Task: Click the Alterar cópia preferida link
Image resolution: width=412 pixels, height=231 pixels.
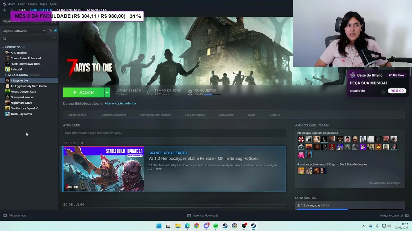Action: 120,103
